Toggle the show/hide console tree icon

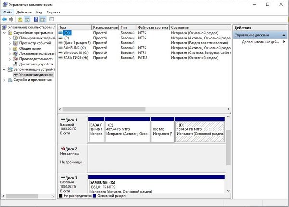[x=27, y=19]
